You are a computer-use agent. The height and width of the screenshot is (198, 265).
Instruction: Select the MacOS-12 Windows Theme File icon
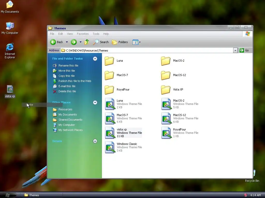166,119
